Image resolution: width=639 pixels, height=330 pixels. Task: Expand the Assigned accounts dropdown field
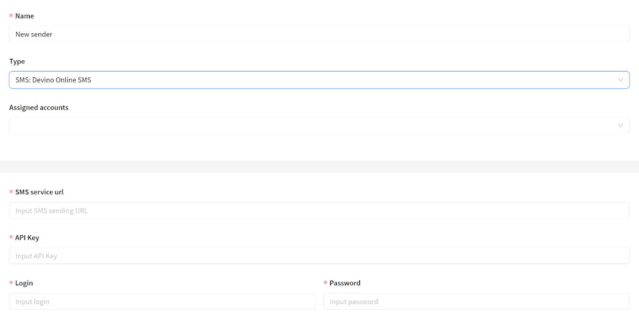(x=313, y=126)
